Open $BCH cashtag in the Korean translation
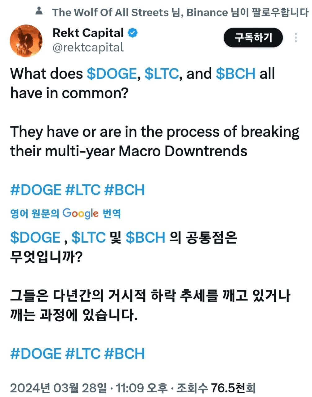The width and height of the screenshot is (312, 397). [145, 238]
